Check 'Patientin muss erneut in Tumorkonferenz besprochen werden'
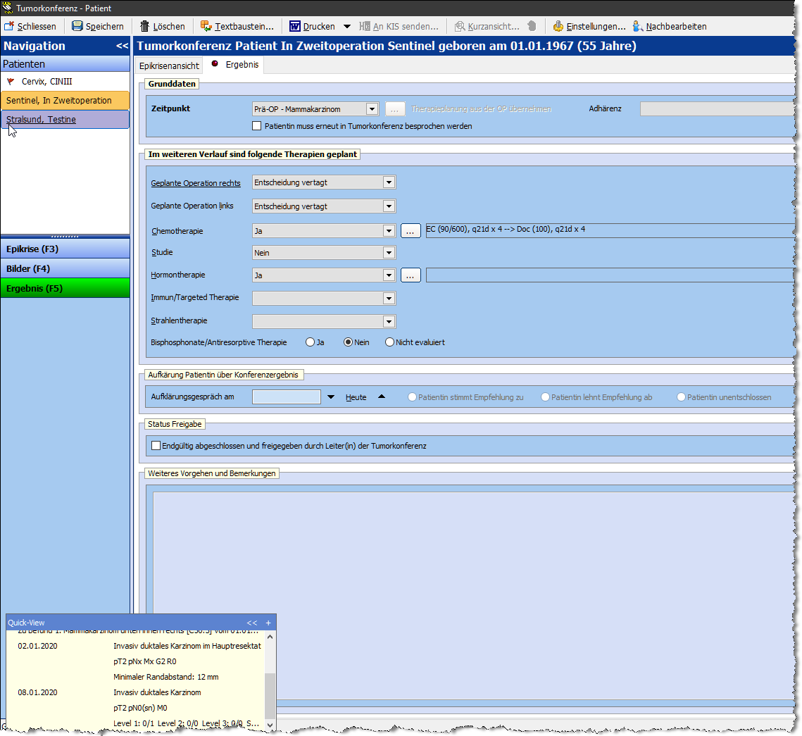Screen dimensions: 802x736 (x=257, y=126)
